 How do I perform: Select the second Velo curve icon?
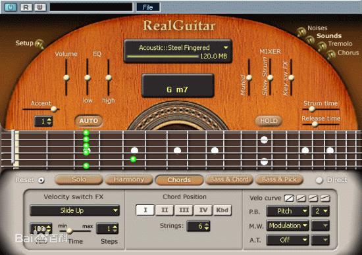pos(301,198)
